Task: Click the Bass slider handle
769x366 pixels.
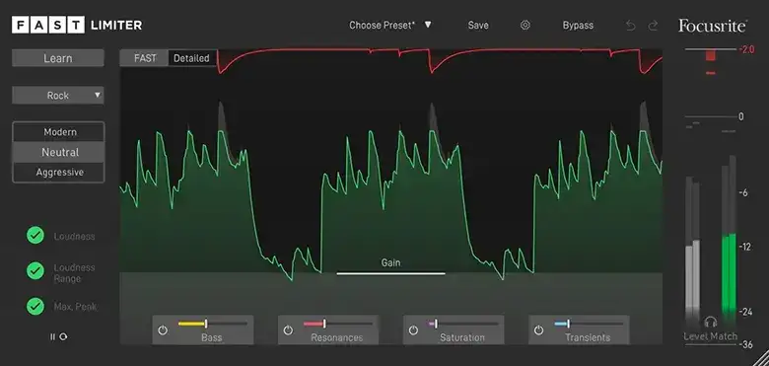Action: point(206,324)
